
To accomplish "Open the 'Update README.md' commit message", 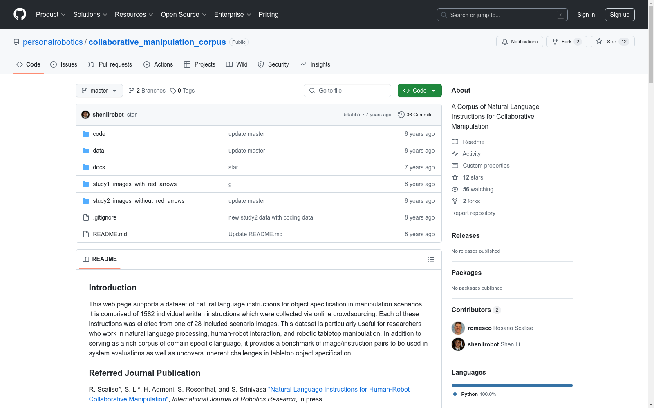I will (255, 234).
